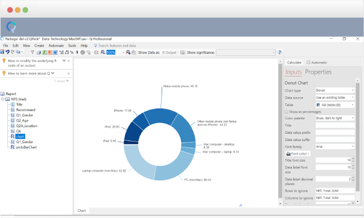Open the Edit menu
364x218 pixels.
(x=15, y=45)
